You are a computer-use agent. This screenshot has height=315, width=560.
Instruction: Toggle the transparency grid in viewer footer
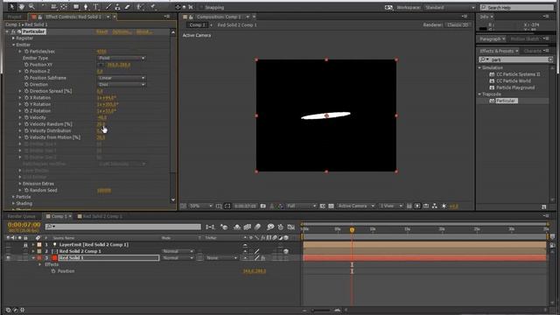pos(331,206)
